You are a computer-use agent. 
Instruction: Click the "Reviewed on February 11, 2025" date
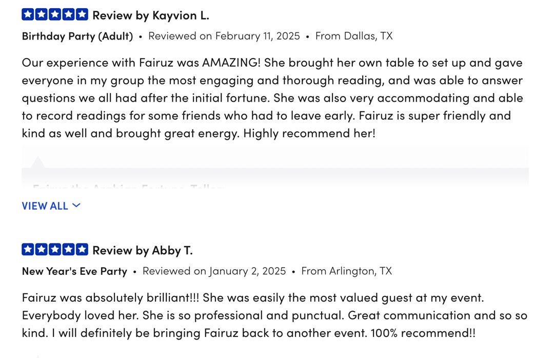click(224, 36)
